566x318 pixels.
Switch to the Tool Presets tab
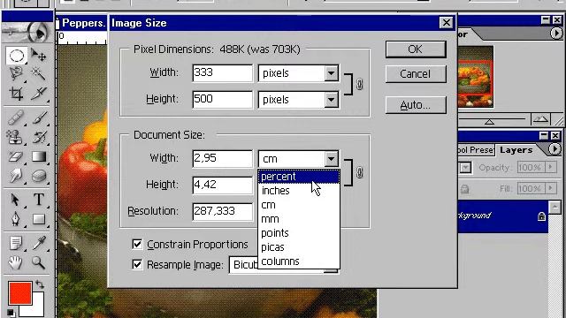476,150
